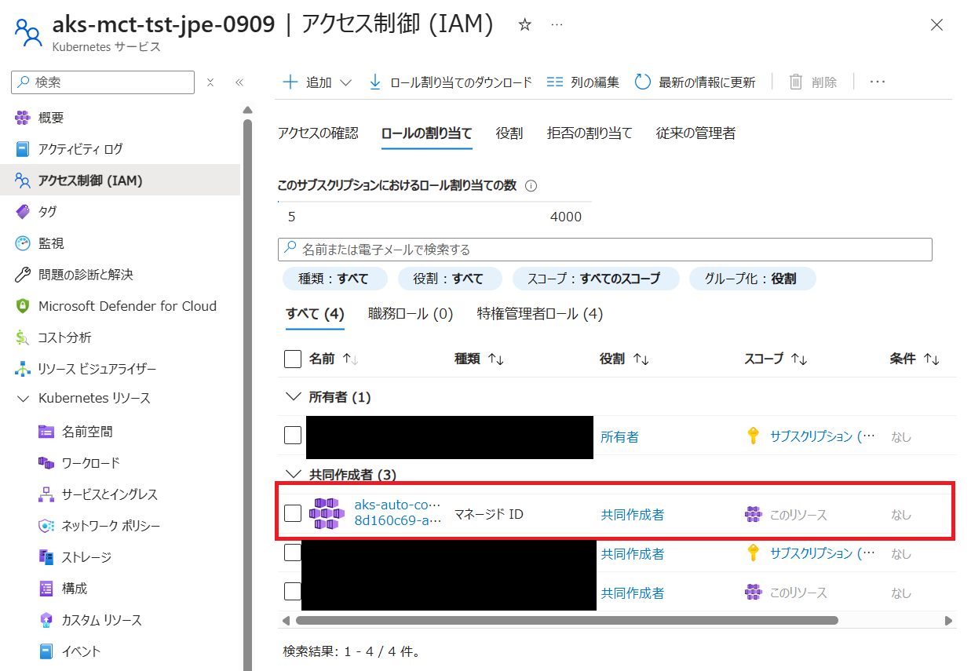This screenshot has width=971, height=671.
Task: Switch to the 役割 tab
Action: (x=509, y=133)
